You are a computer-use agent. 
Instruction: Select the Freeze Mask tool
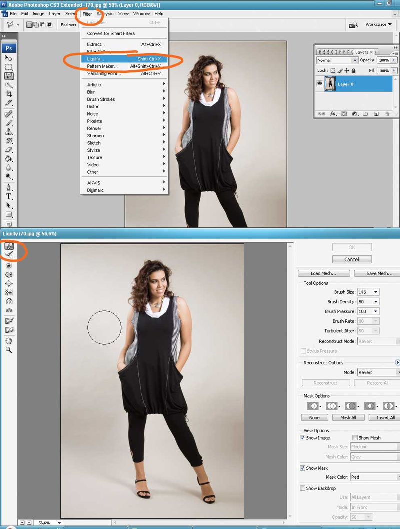(x=9, y=321)
